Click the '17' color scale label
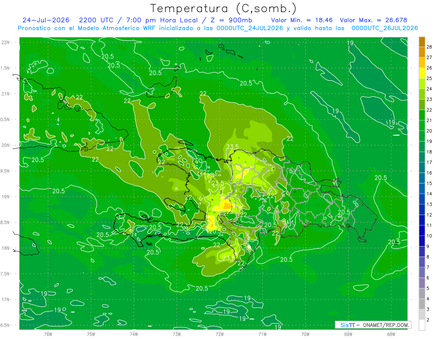The width and height of the screenshot is (439, 339). 429,162
